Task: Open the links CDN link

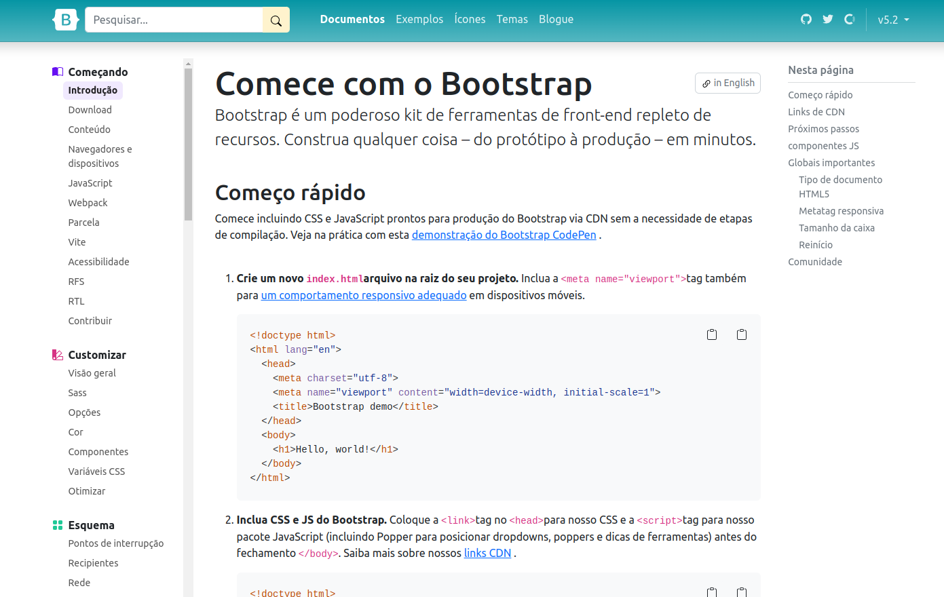Action: (x=487, y=553)
